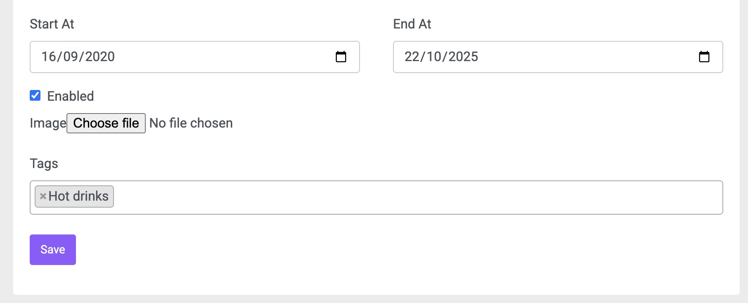748x303 pixels.
Task: Select the day 22 in End At
Action: 412,57
